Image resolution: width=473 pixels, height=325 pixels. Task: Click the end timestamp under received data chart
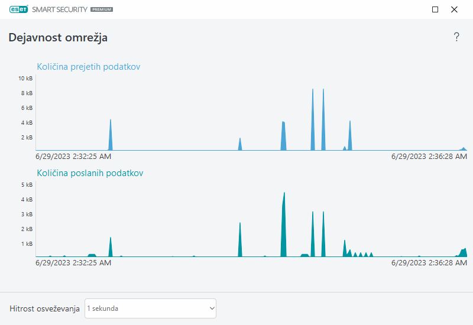429,157
